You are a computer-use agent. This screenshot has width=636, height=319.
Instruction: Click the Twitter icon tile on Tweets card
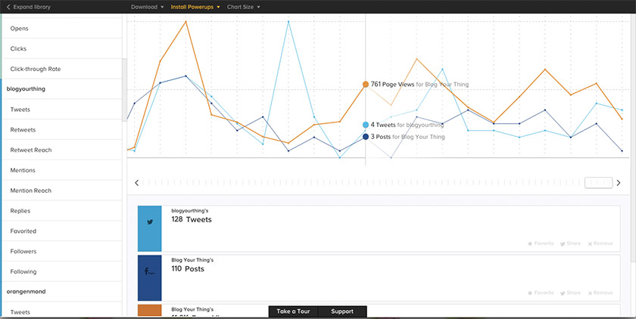pos(150,229)
